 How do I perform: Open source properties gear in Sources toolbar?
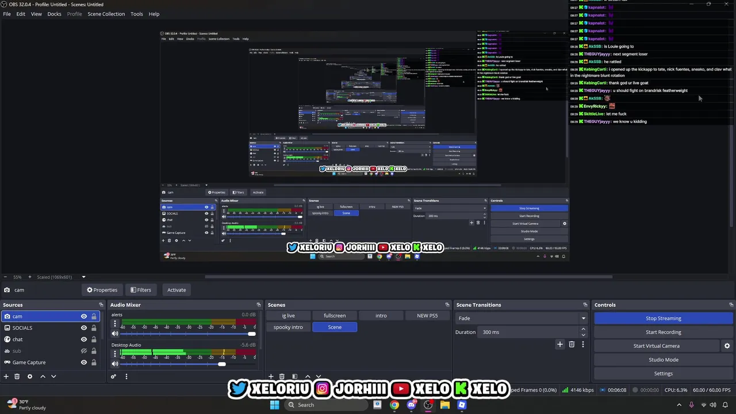click(x=30, y=377)
